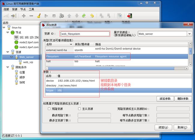
Task: Click the green circle next to node2.bjwf.com
Action: (x=16, y=42)
